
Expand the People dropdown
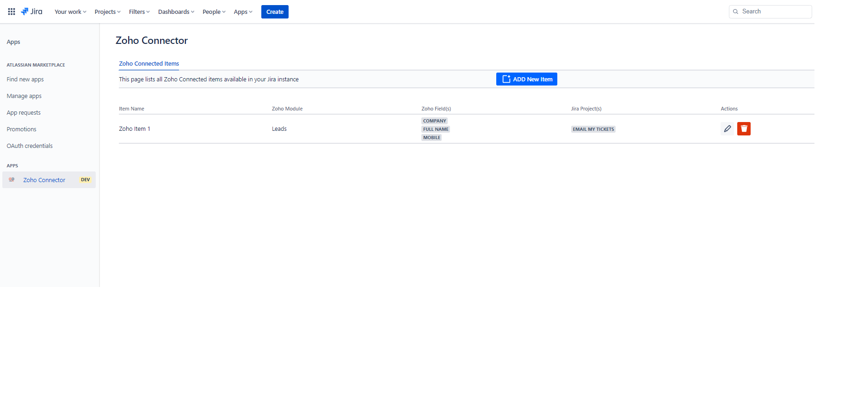point(214,12)
